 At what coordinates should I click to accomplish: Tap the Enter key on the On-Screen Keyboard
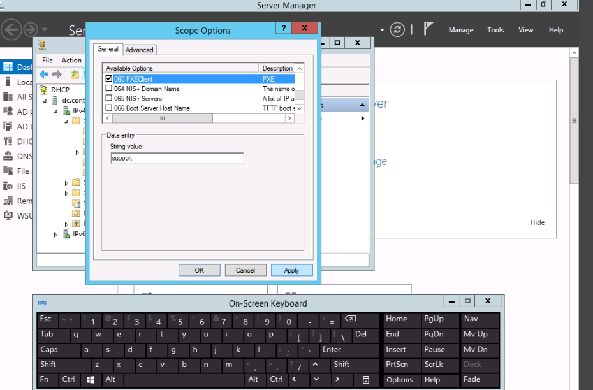coord(349,350)
